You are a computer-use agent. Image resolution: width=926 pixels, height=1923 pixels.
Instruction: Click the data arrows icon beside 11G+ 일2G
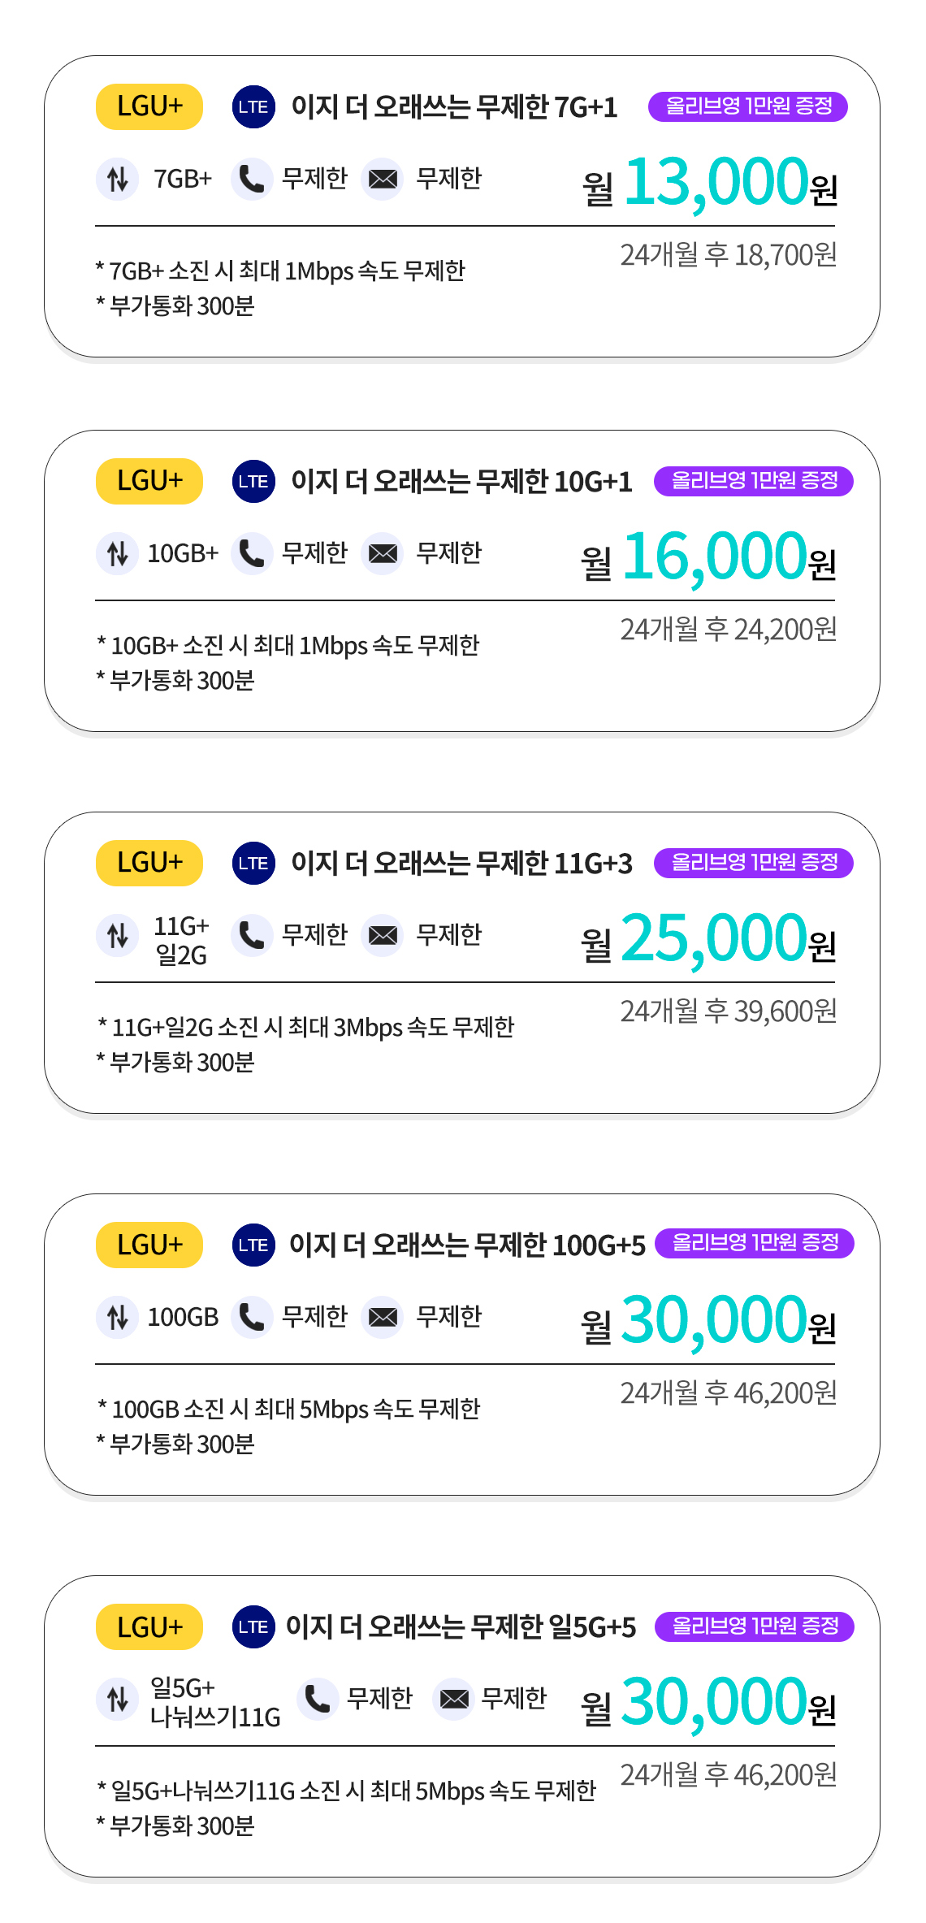(x=117, y=935)
